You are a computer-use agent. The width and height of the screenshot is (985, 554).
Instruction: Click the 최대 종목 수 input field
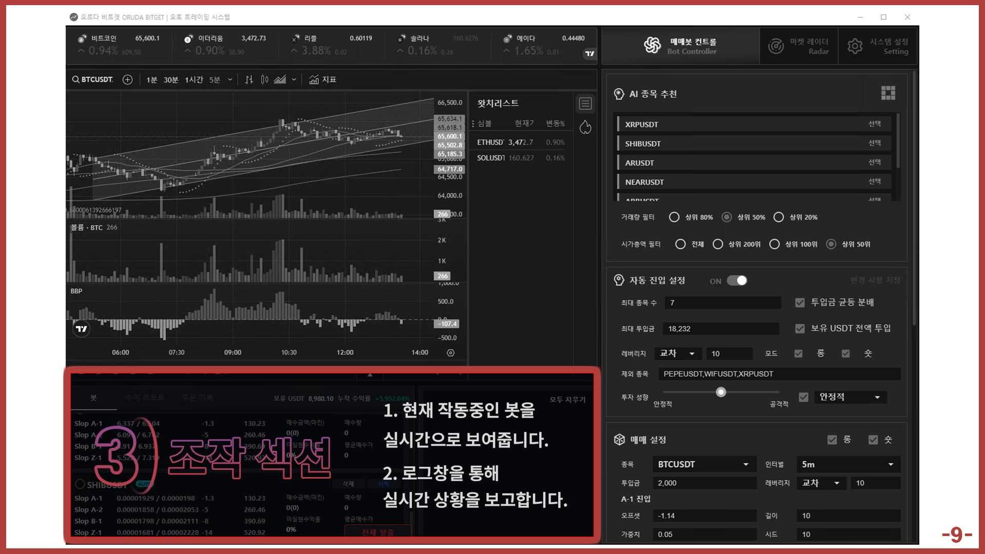point(722,303)
